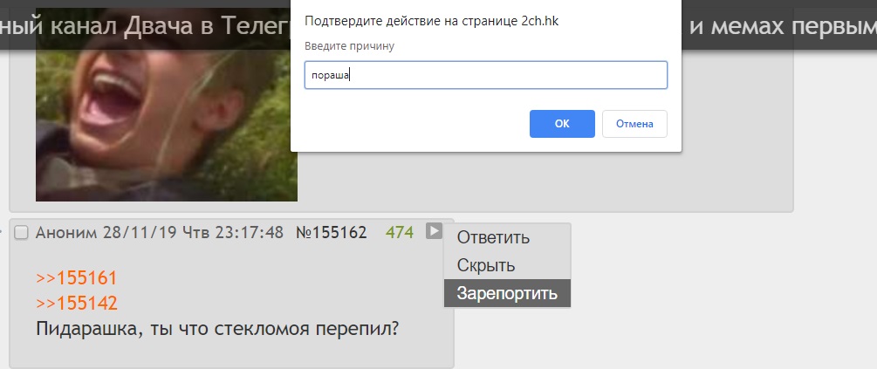Click banner text 'и мемах первым'

coord(779,25)
